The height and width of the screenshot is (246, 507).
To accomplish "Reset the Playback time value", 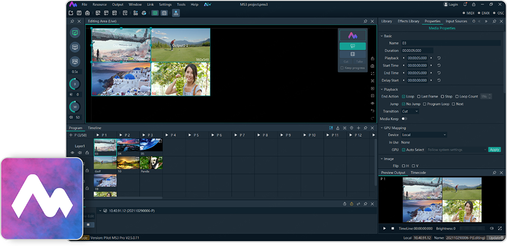I will pos(439,58).
